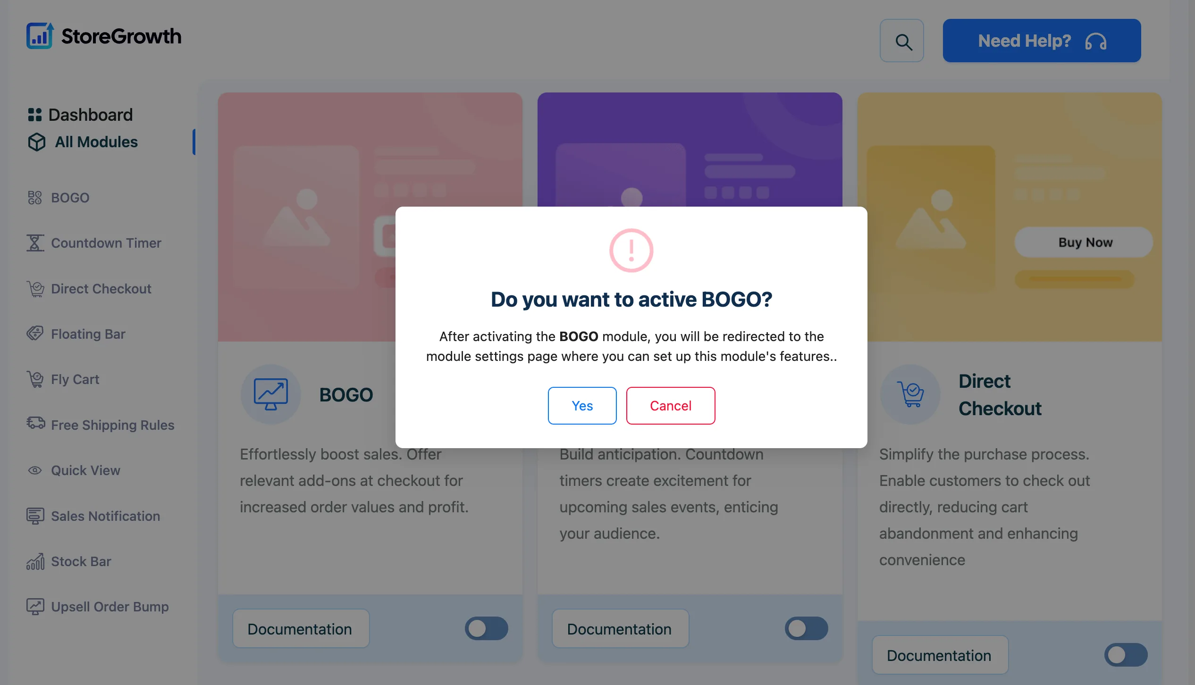This screenshot has height=685, width=1195.
Task: Toggle the BOGO module switch
Action: 486,628
